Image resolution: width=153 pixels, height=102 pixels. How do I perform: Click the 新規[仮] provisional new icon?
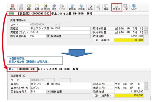coord(45,7)
